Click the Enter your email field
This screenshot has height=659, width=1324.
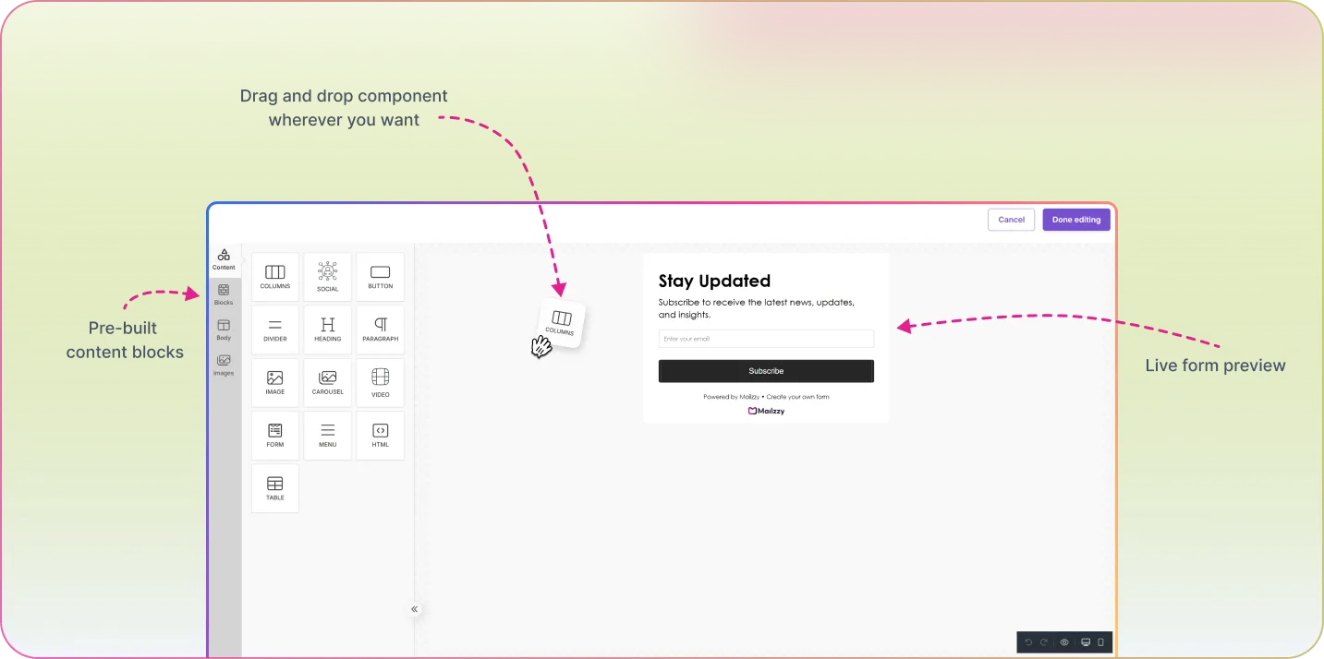pos(766,339)
